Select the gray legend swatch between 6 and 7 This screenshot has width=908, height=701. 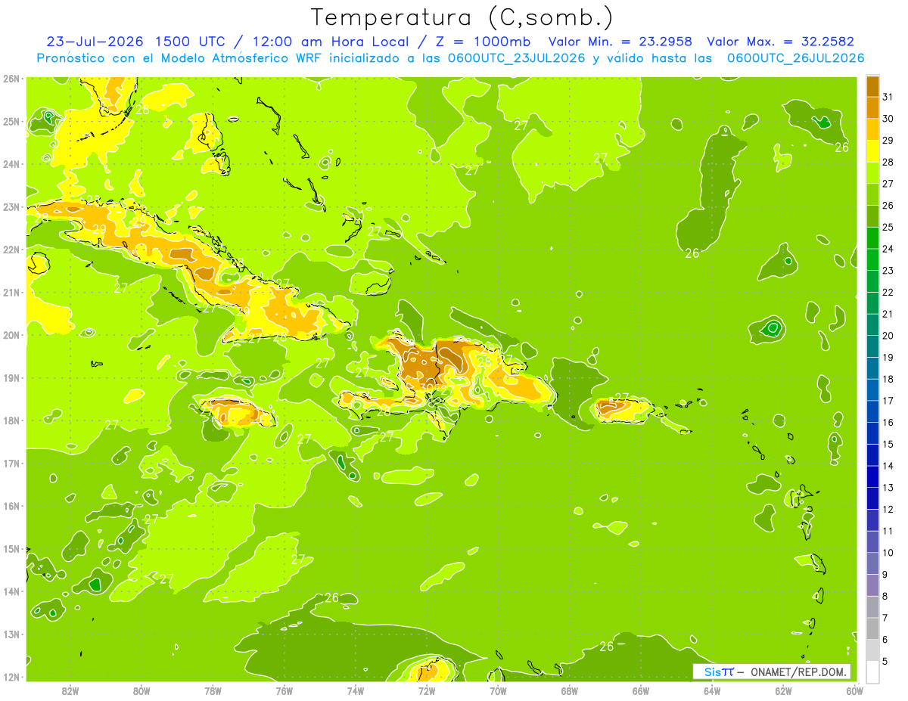click(872, 628)
